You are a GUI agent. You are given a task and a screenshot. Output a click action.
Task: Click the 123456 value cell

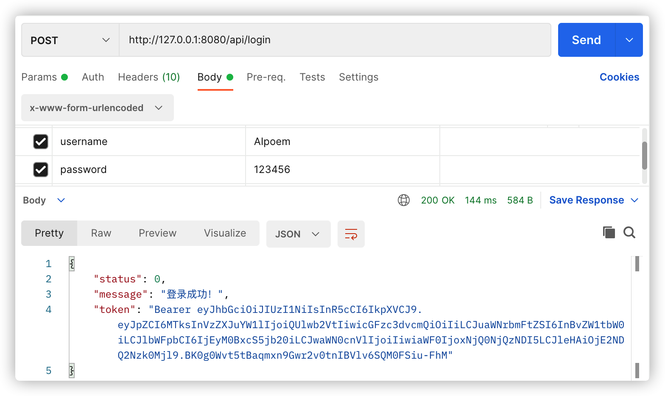pos(343,170)
